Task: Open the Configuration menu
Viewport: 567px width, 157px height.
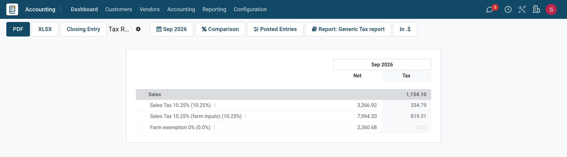Action: point(250,9)
